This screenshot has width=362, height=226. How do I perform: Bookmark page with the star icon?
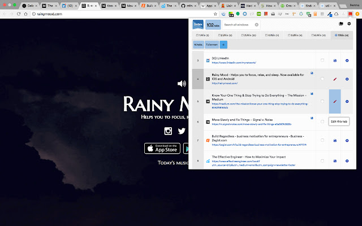point(216,14)
